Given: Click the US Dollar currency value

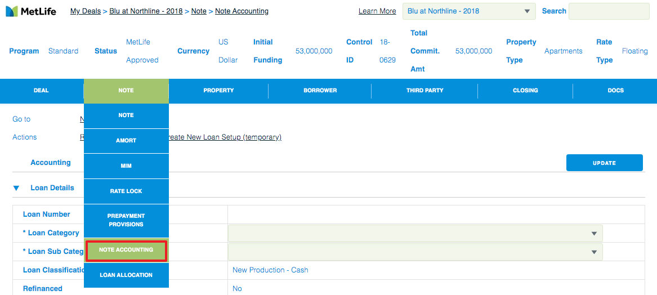Looking at the screenshot, I should (228, 51).
